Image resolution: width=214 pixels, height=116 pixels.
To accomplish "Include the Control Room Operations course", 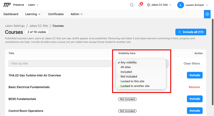I will coord(195,111).
